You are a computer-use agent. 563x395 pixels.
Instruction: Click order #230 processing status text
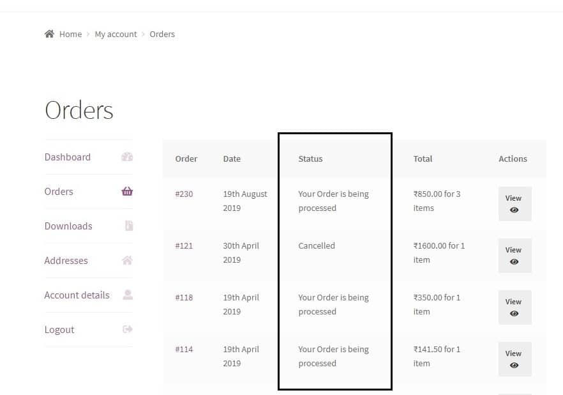tap(334, 201)
